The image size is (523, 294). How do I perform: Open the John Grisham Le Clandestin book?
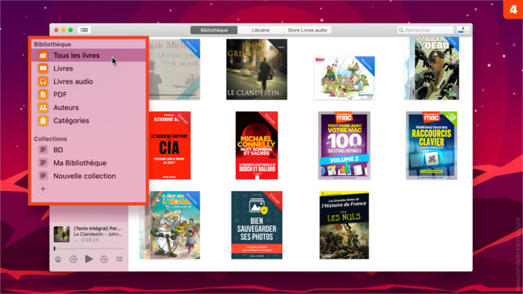click(x=257, y=69)
